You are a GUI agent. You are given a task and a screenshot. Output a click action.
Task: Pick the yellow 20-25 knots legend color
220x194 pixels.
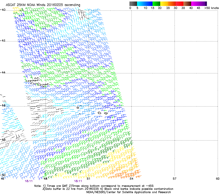coord(164,4)
